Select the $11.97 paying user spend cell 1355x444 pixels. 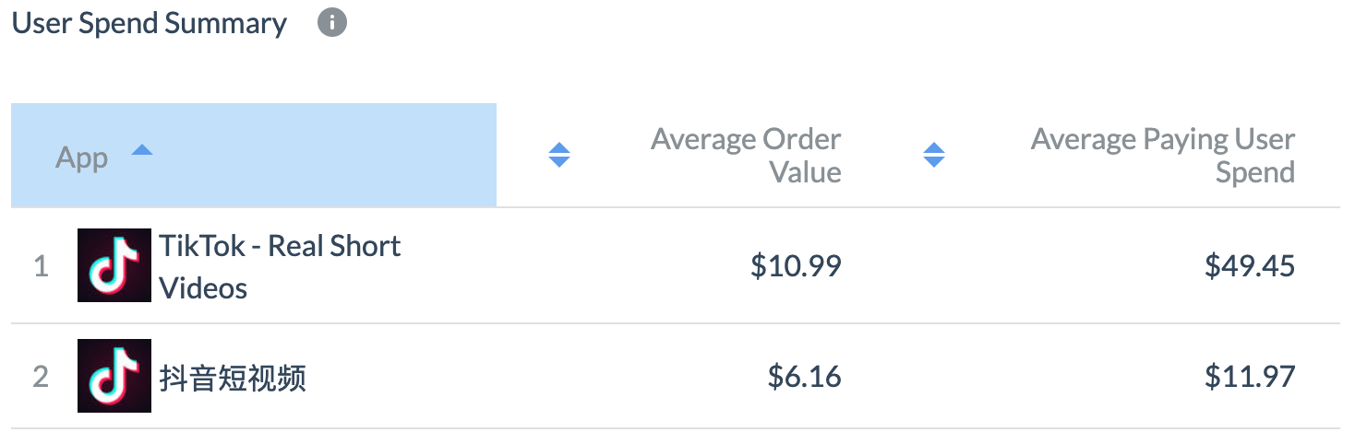coord(1250,377)
